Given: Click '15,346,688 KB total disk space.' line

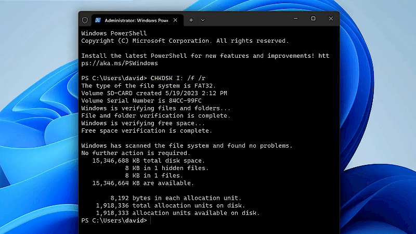Looking at the screenshot, I should [149, 161].
